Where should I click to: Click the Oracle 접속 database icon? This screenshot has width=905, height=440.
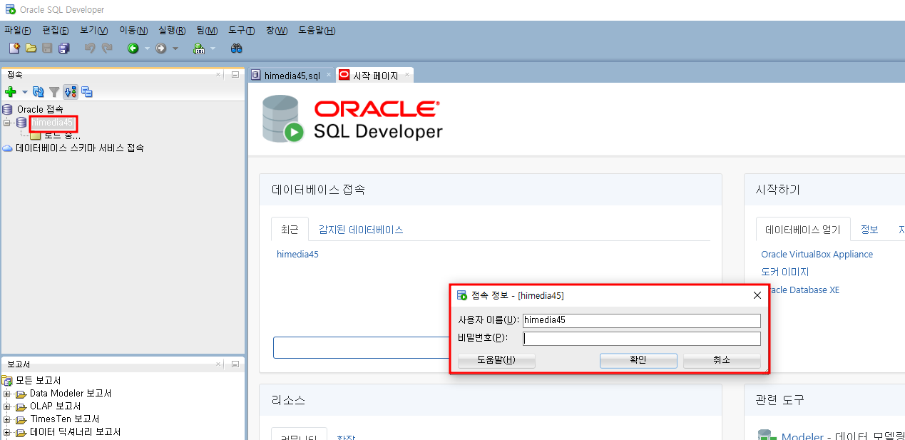[8, 109]
